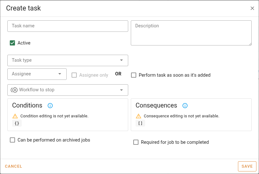Toggle the Assignee only checkbox
Viewport: 259px width, 174px height.
pyautogui.click(x=74, y=75)
